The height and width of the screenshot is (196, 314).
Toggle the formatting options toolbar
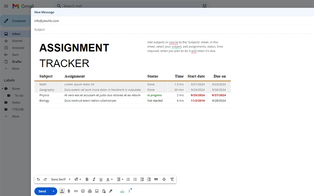click(x=62, y=191)
